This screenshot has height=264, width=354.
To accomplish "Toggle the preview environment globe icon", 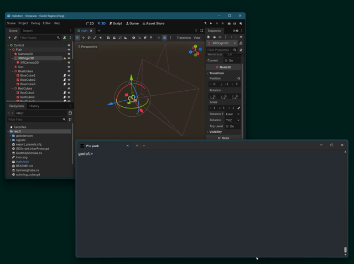I will (165, 38).
